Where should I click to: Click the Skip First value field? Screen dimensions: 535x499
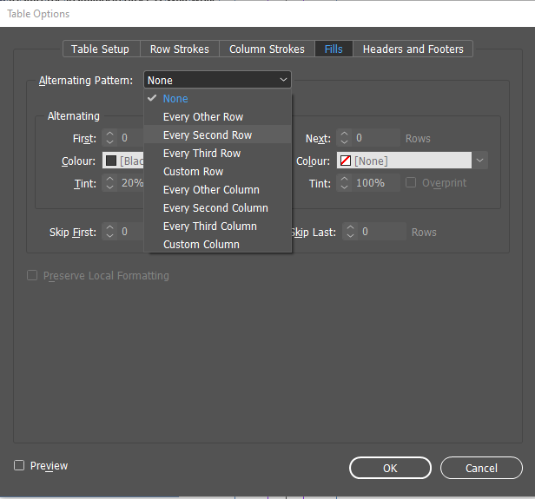tap(131, 232)
